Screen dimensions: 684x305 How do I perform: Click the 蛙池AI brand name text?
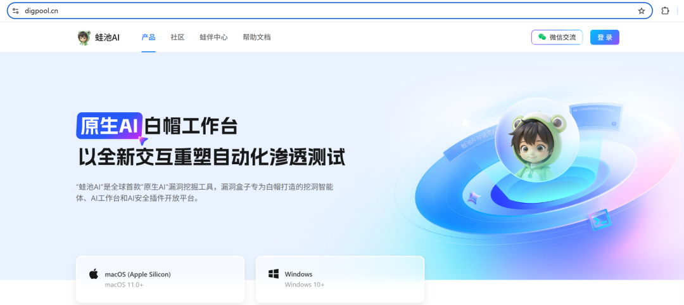click(107, 37)
